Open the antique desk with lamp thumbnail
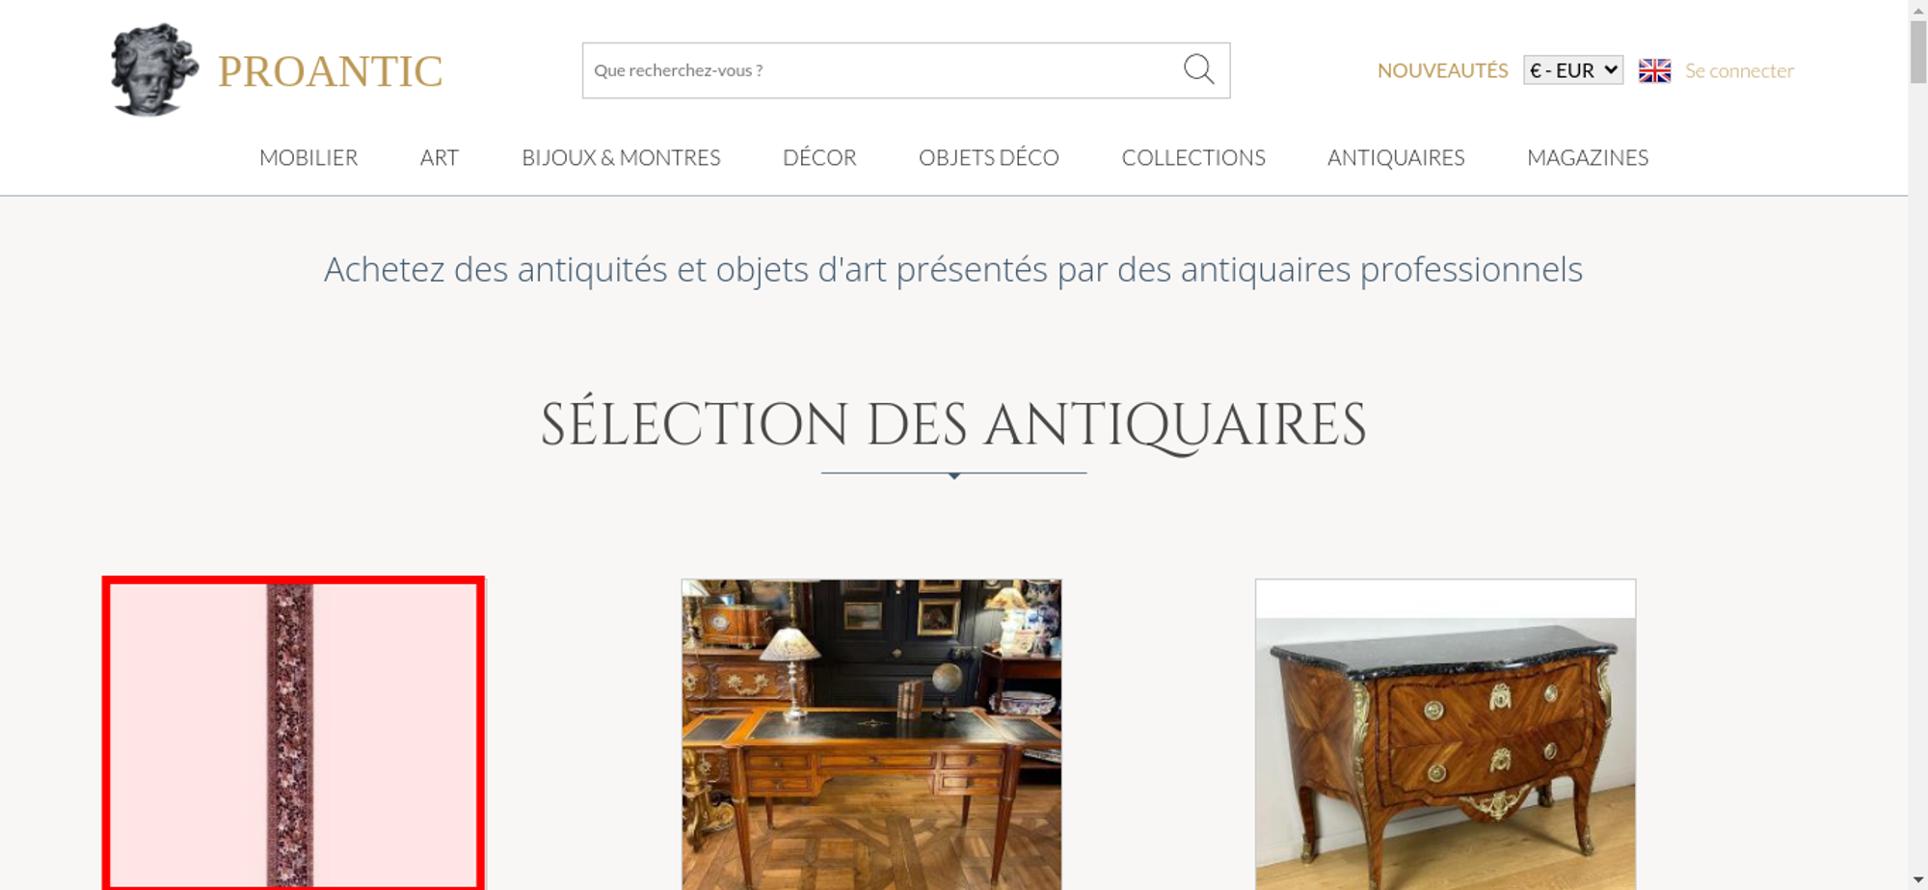The height and width of the screenshot is (890, 1928). (x=871, y=734)
